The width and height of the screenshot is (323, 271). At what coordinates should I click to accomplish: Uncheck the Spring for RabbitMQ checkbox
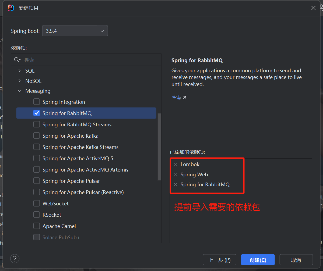[x=37, y=113]
